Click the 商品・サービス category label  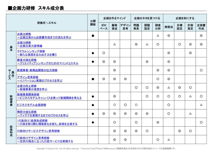pyautogui.click(x=11, y=75)
